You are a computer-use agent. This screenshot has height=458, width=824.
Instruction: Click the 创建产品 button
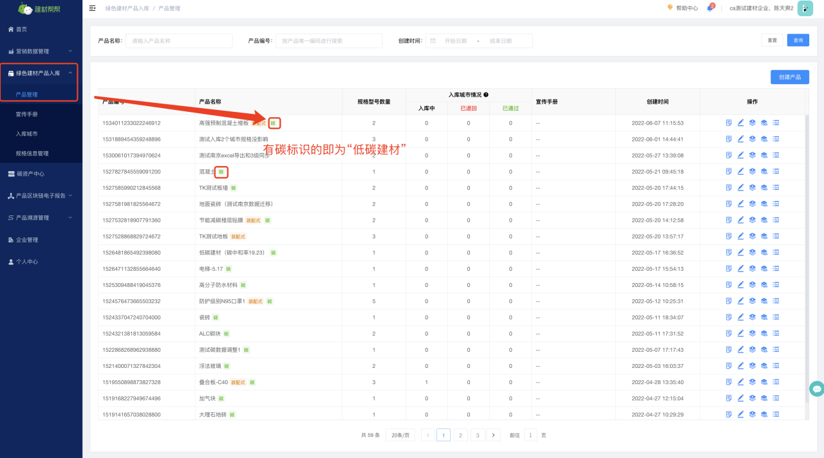(x=789, y=77)
